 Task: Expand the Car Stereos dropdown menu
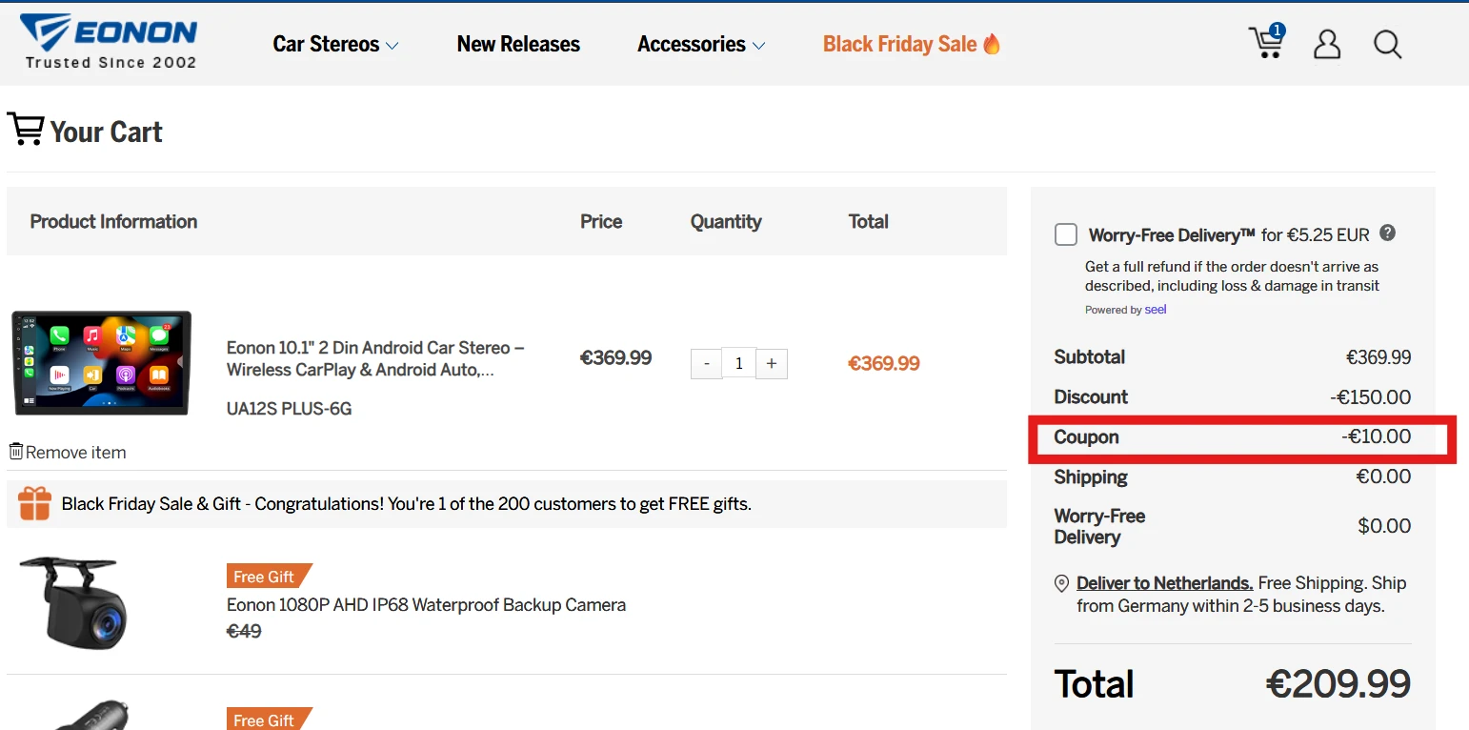click(335, 44)
